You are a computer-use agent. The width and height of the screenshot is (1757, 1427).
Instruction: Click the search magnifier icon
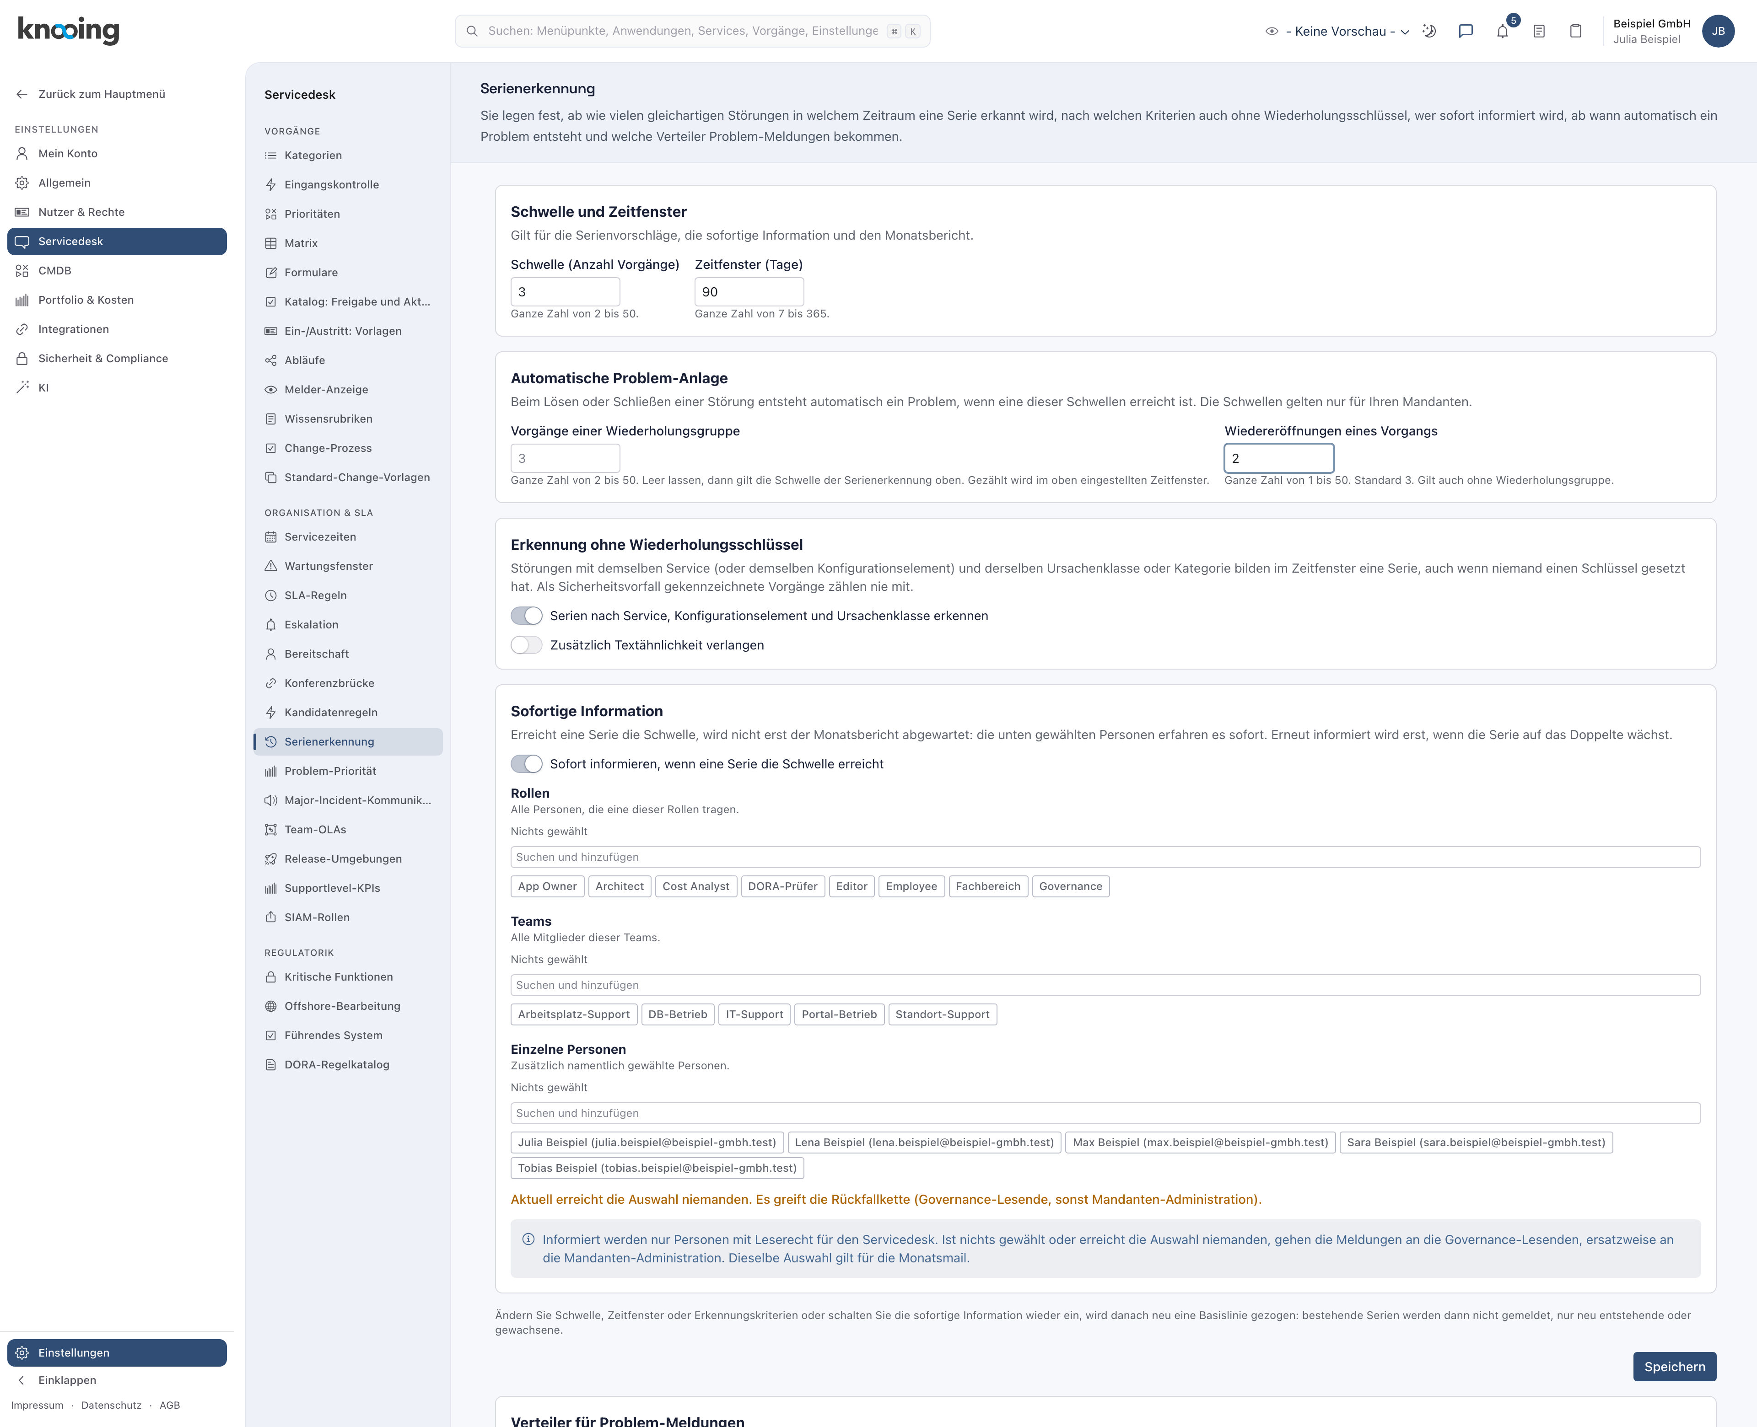click(x=472, y=31)
